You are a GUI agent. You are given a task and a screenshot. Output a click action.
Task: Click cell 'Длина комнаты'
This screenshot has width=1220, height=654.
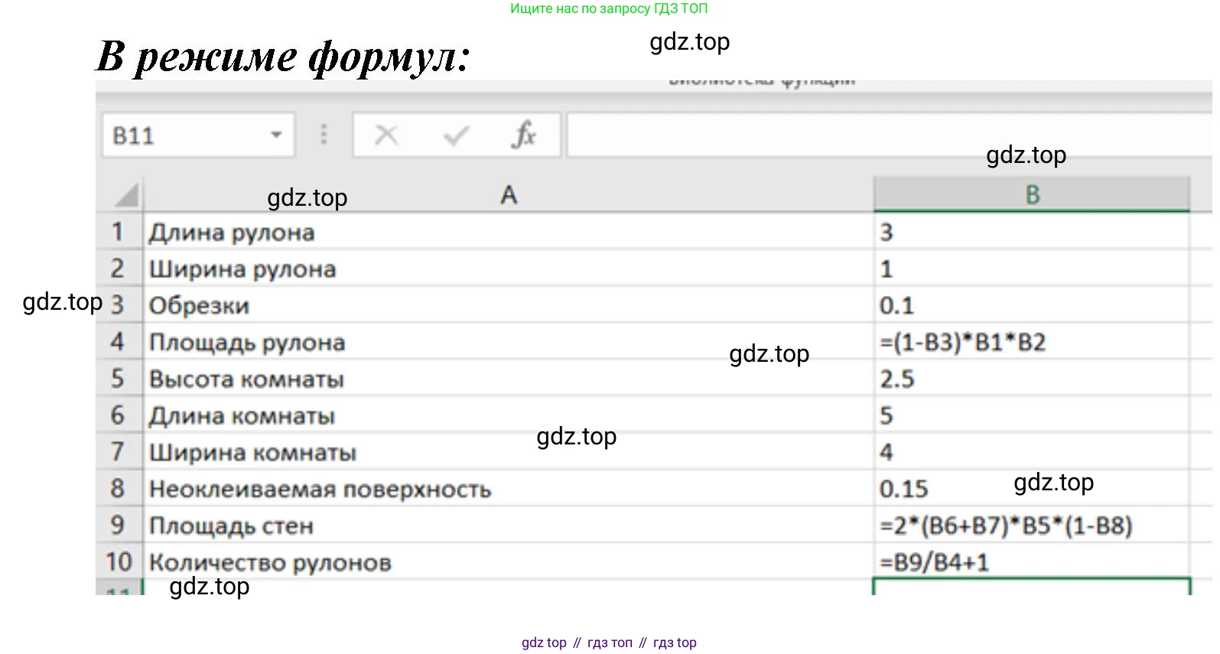point(509,415)
